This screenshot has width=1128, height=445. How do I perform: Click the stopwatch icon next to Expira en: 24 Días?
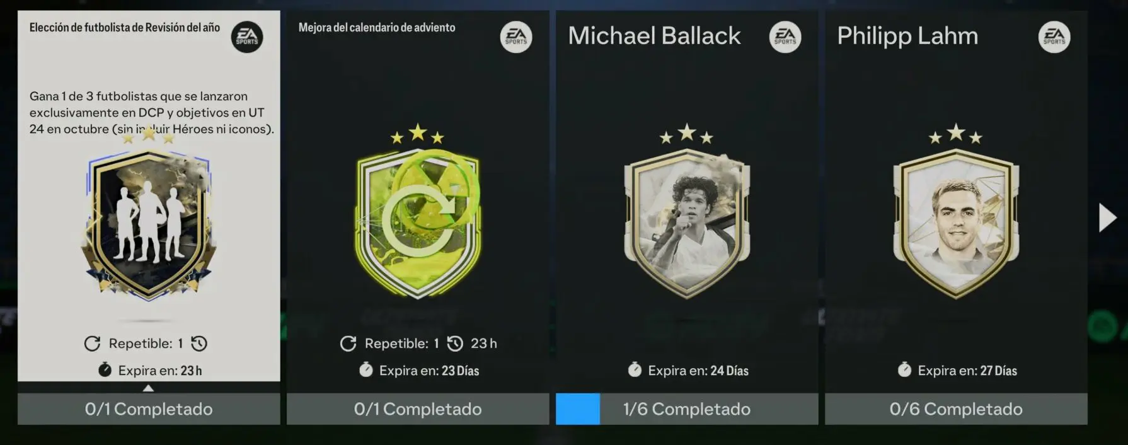[635, 370]
